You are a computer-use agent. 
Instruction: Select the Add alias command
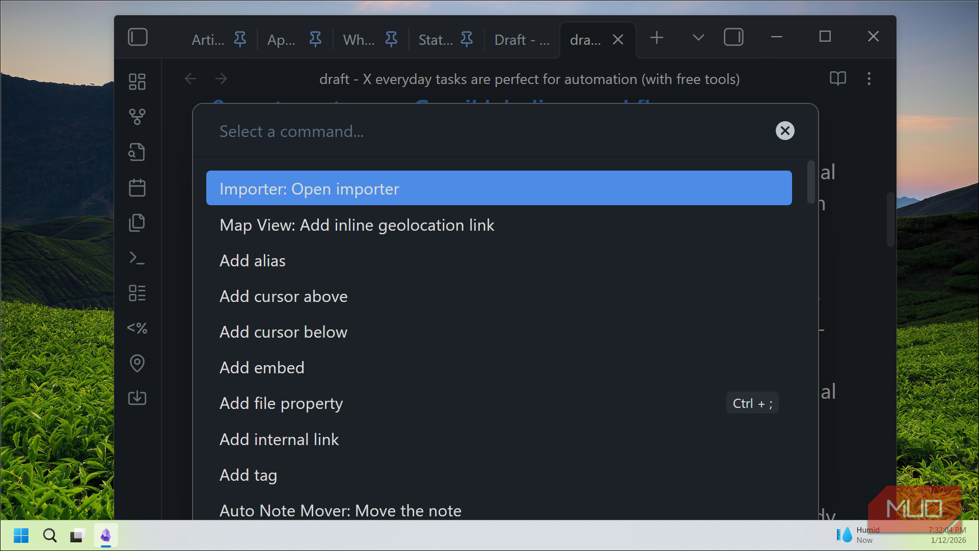[x=499, y=261]
